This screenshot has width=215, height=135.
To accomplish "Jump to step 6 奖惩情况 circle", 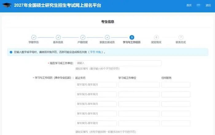I will click(156, 37).
